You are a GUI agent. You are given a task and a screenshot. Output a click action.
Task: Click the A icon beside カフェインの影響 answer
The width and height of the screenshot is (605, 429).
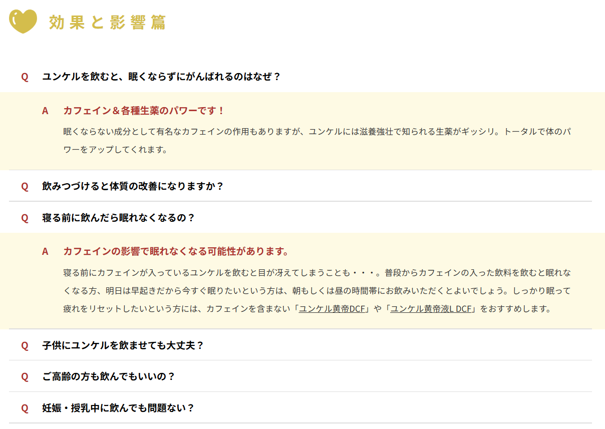(45, 251)
